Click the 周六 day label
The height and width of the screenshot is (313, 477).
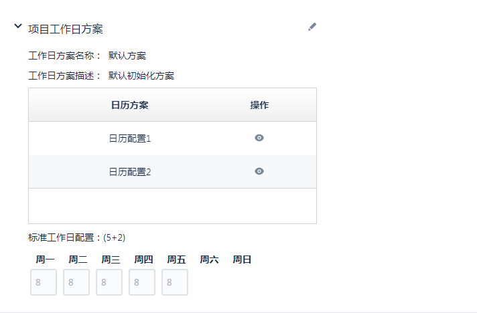(209, 259)
